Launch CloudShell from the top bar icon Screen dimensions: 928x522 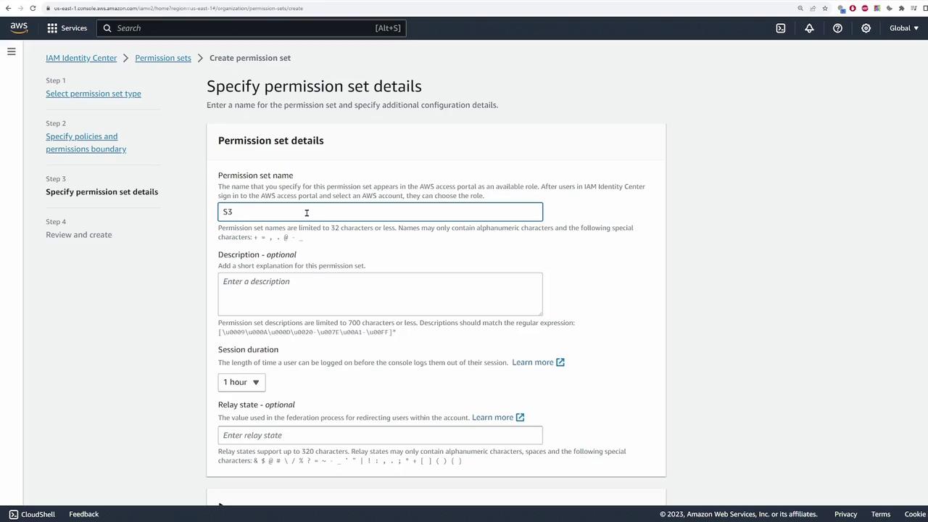point(781,28)
